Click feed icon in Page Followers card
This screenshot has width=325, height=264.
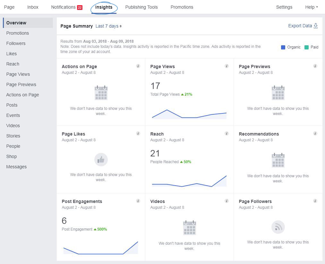point(278,227)
